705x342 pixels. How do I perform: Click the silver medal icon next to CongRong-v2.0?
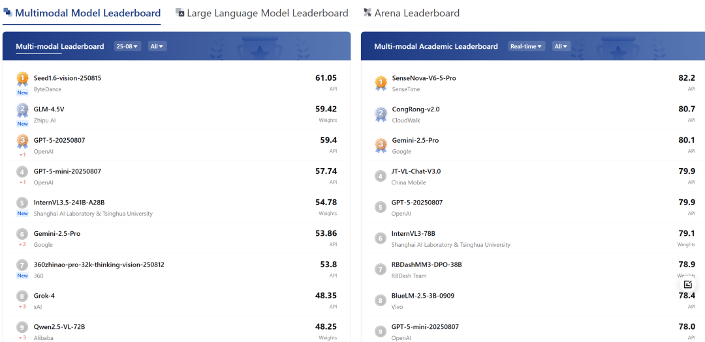pos(381,115)
